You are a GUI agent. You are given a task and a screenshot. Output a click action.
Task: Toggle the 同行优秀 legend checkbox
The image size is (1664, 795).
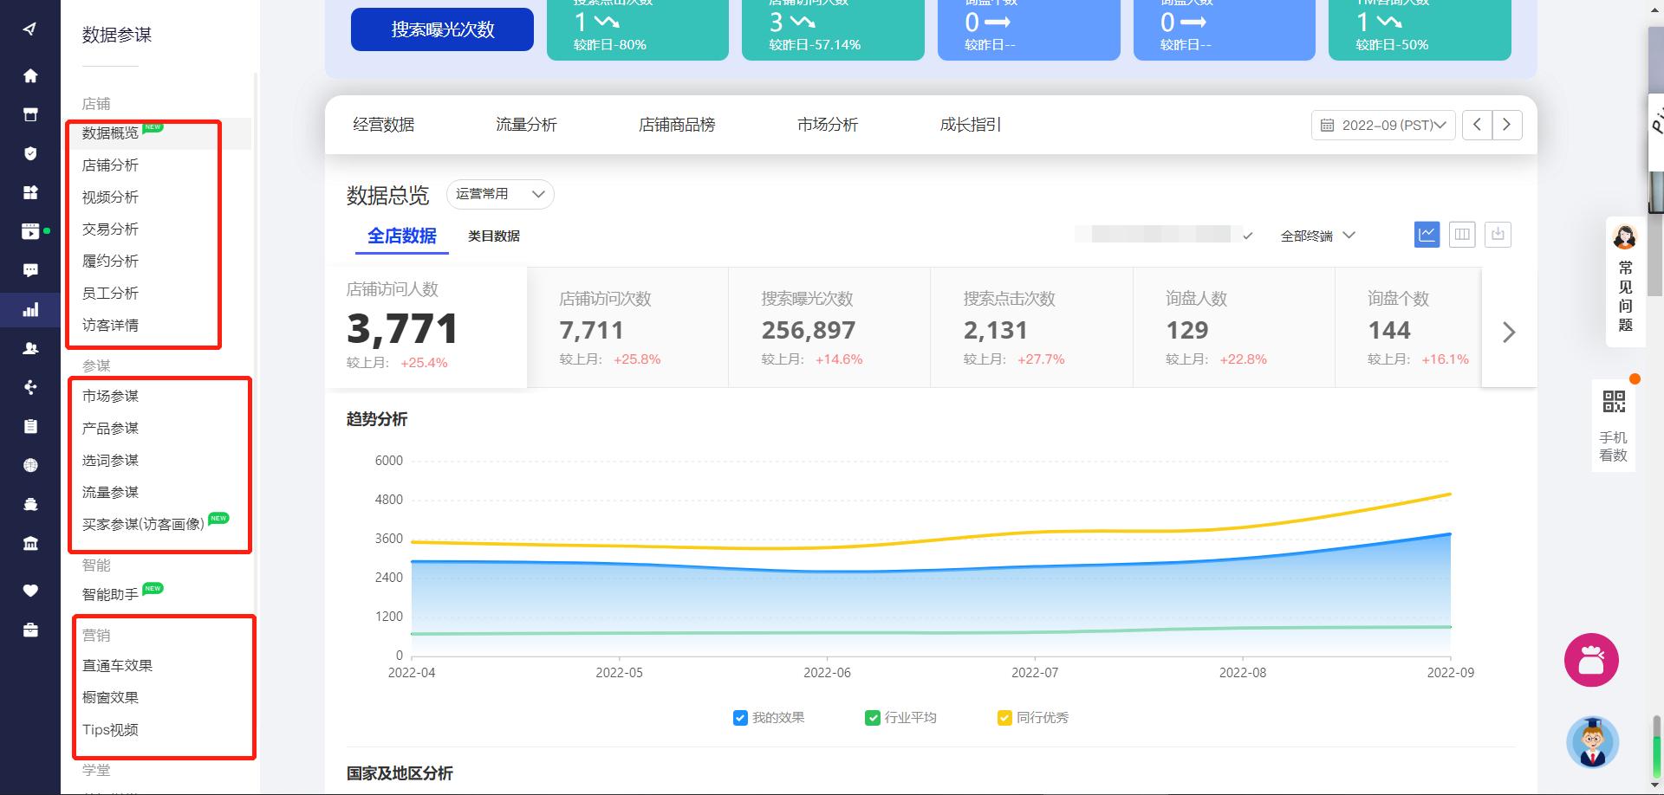tap(1004, 718)
